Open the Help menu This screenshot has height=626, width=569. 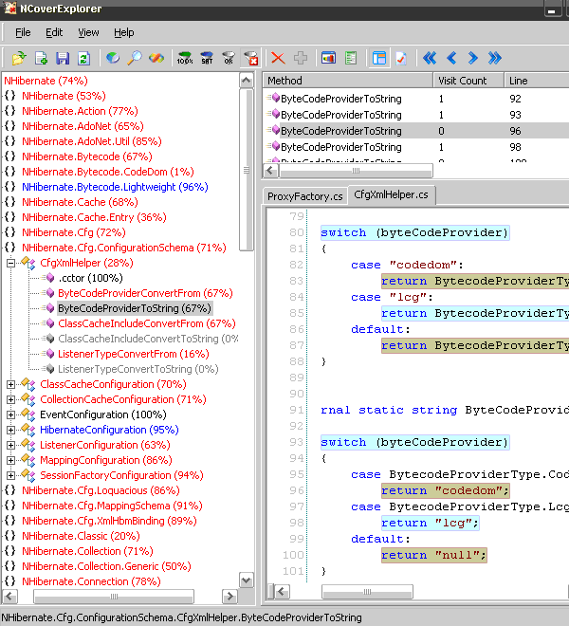(124, 32)
